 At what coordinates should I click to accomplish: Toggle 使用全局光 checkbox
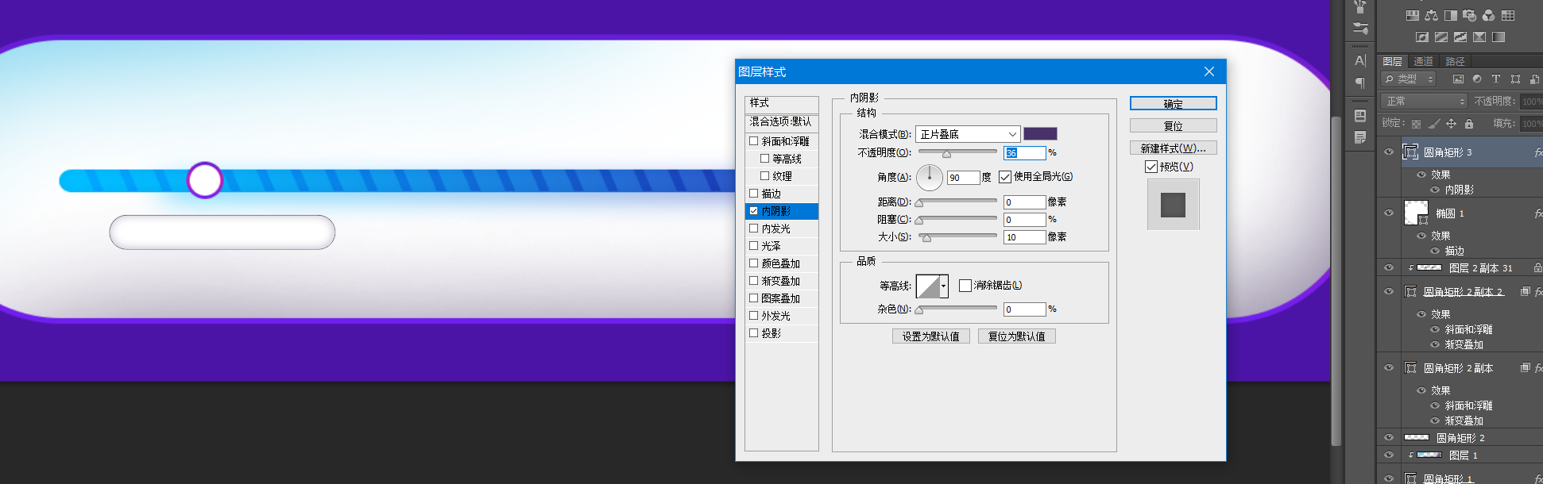click(1005, 177)
